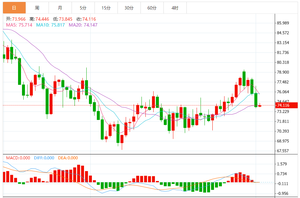
Task: Click the MA10: 75.817 indicator label
Action: point(51,25)
